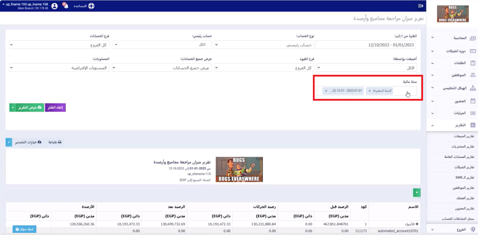The height and width of the screenshot is (235, 478).
Task: Click the Salaries (المرتبات) money icon
Action: point(473,113)
